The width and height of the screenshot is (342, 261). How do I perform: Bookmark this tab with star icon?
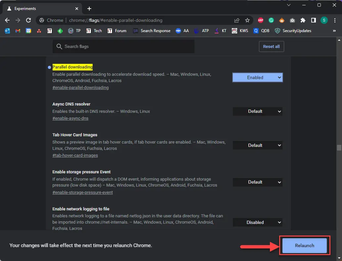click(247, 20)
